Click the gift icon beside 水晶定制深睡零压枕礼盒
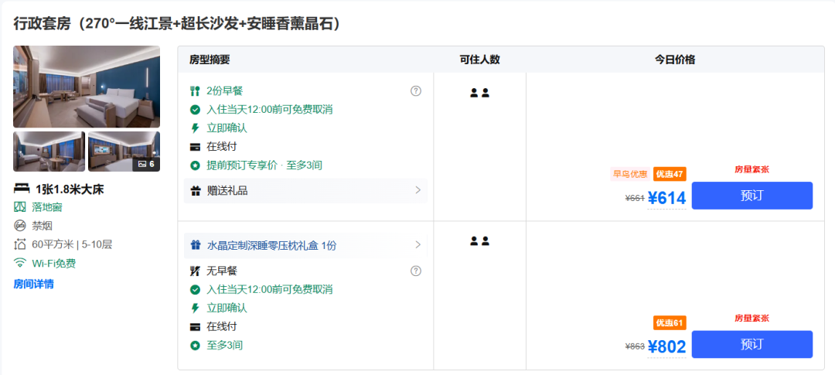Screen dimensions: 835x375 pyautogui.click(x=196, y=246)
